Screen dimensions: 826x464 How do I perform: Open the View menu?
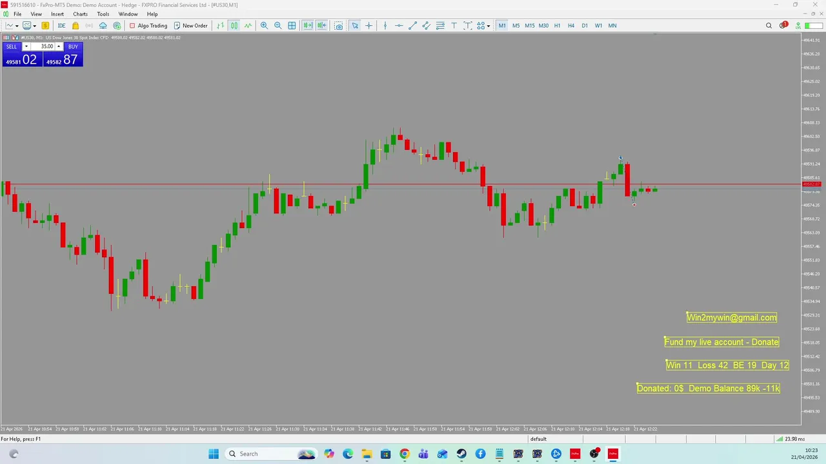[x=36, y=14]
